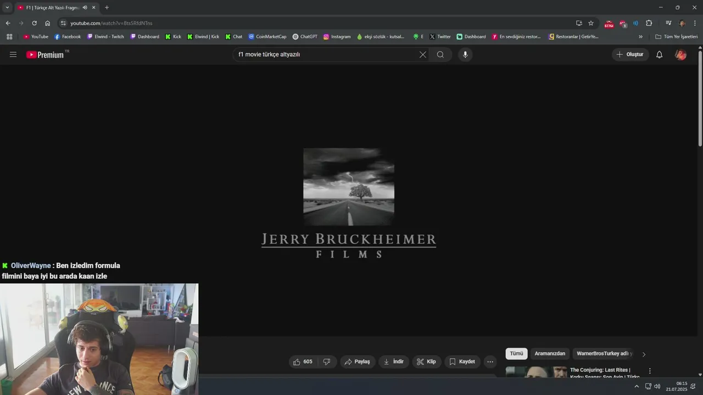703x395 pixels.
Task: Bookmark this page with star icon
Action: [x=591, y=23]
